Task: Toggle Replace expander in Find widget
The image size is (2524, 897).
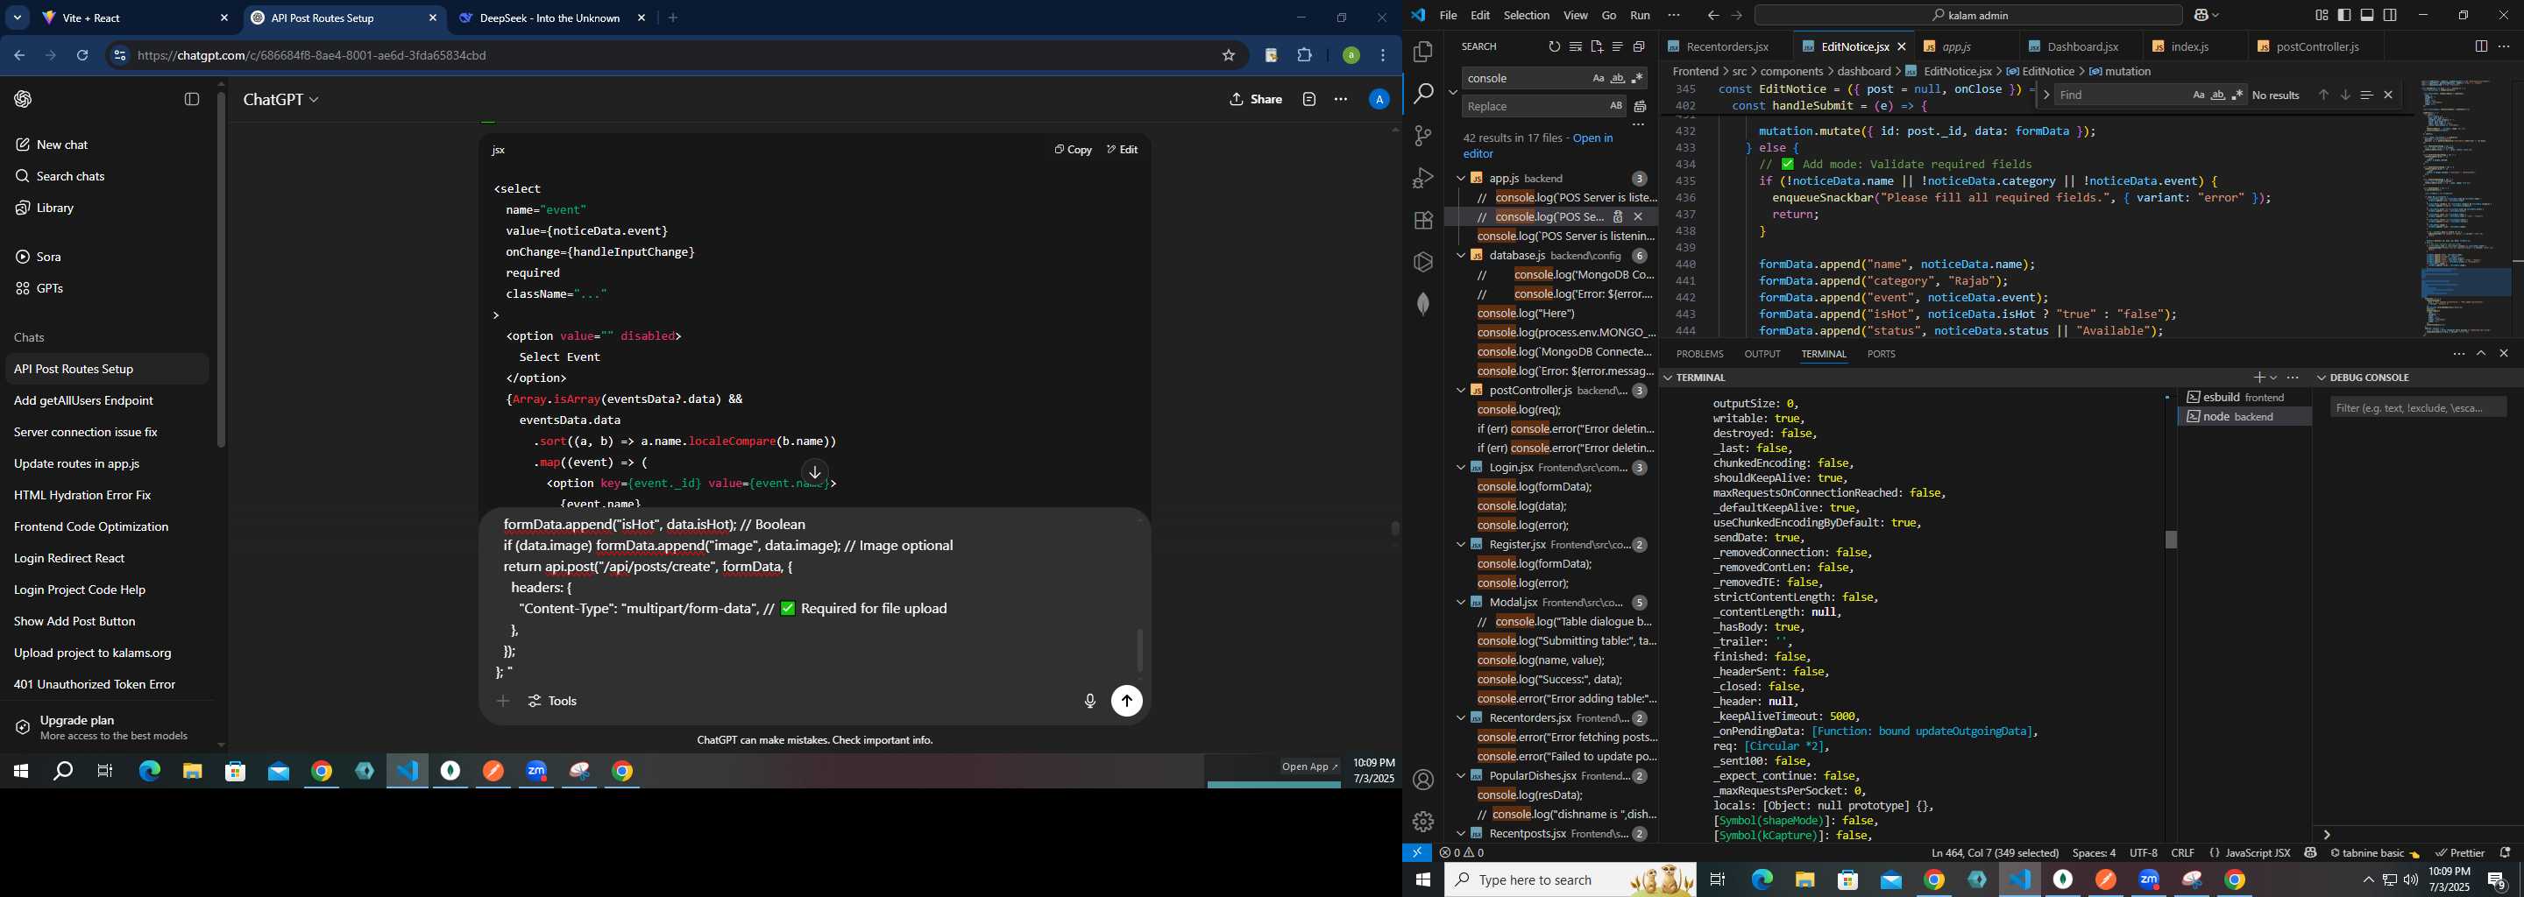Action: click(2045, 95)
